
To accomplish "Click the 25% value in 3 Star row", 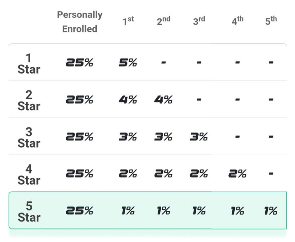I will coord(79,137).
